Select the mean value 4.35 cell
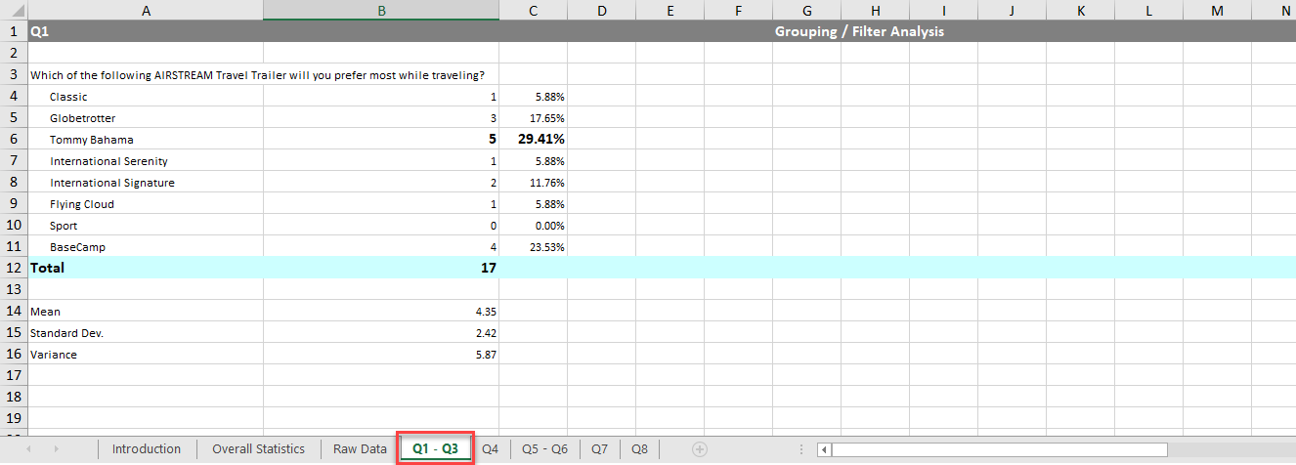This screenshot has height=465, width=1296. [x=381, y=312]
